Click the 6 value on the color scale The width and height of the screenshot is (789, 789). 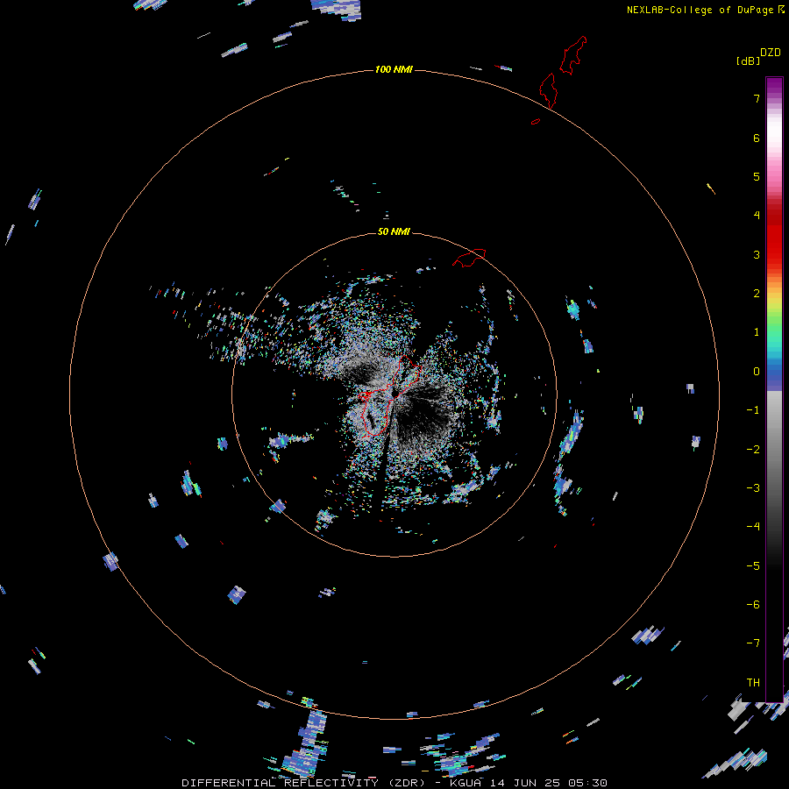point(757,138)
